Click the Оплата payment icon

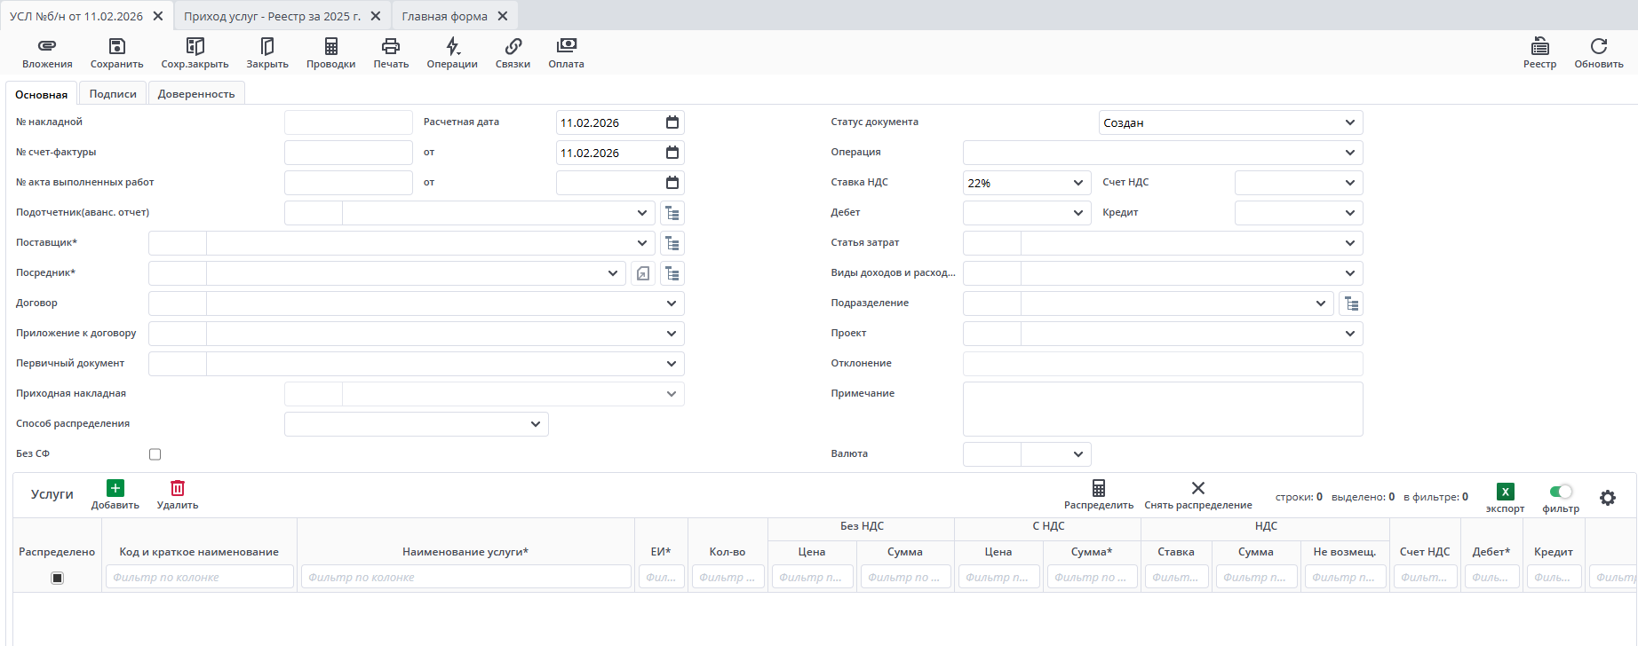(x=566, y=46)
